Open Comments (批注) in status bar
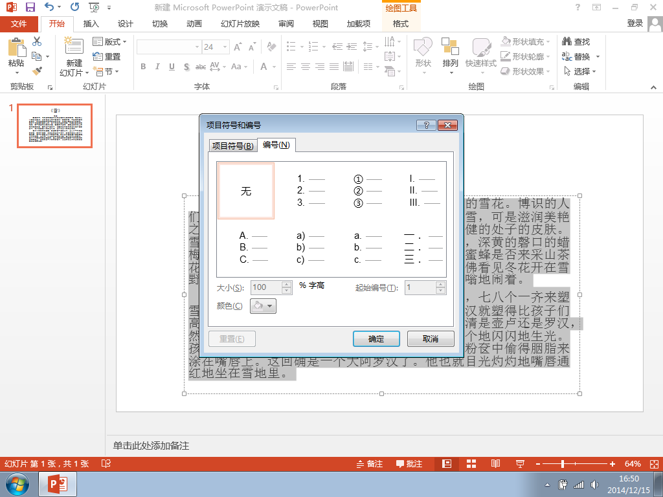 (x=409, y=463)
